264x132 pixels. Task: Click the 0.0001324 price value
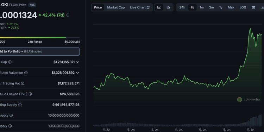(x=18, y=15)
